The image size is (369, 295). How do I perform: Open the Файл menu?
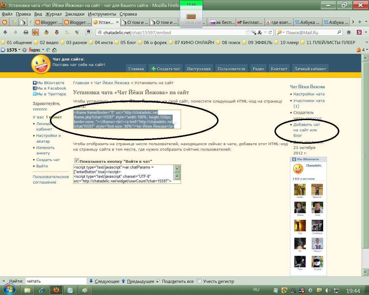tap(7, 14)
